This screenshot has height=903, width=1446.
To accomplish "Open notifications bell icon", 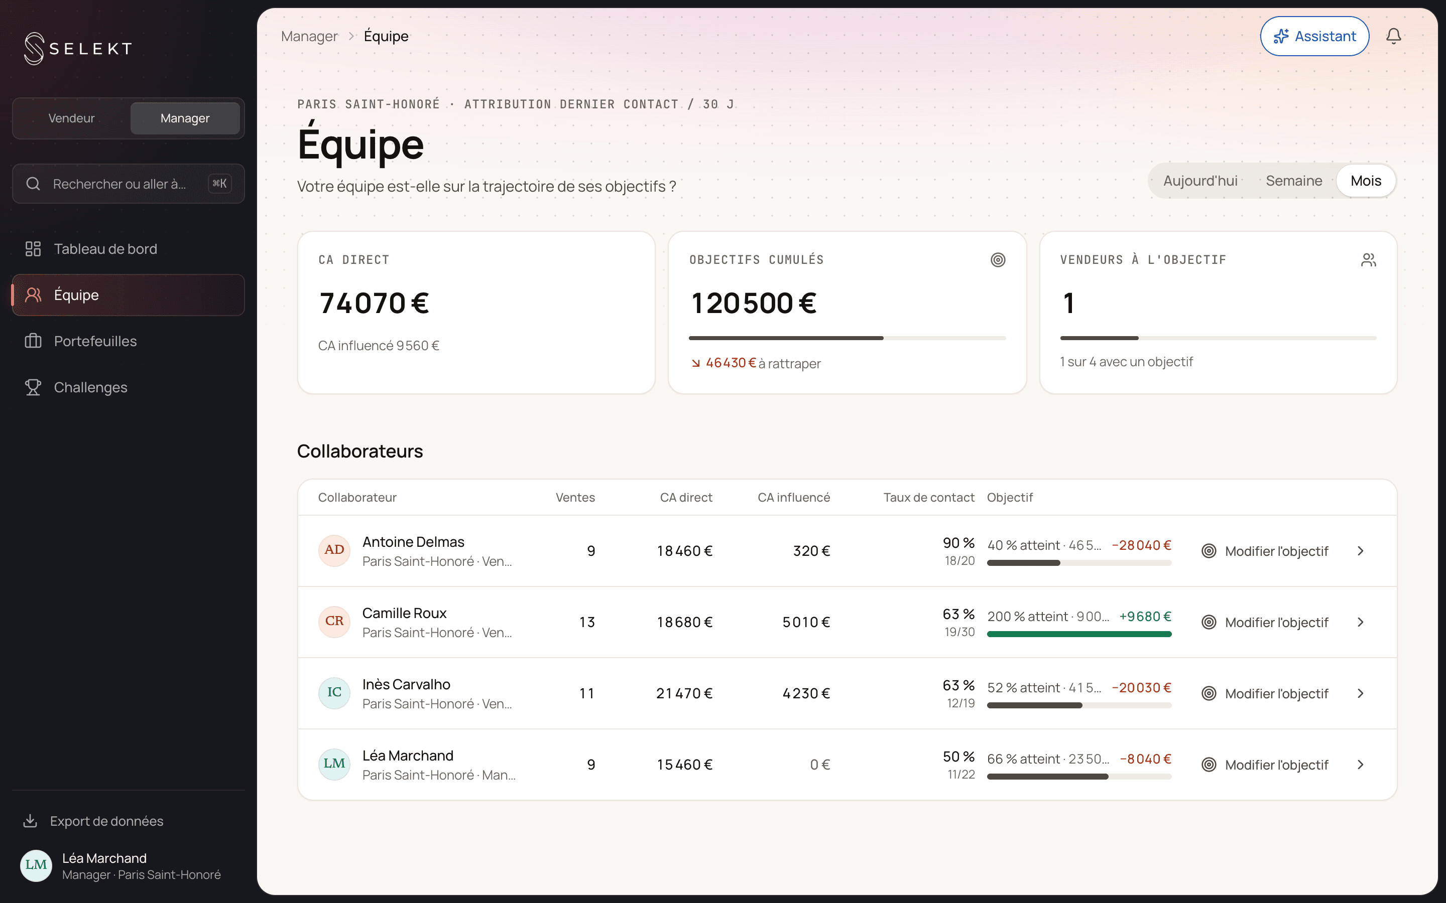I will (1393, 37).
